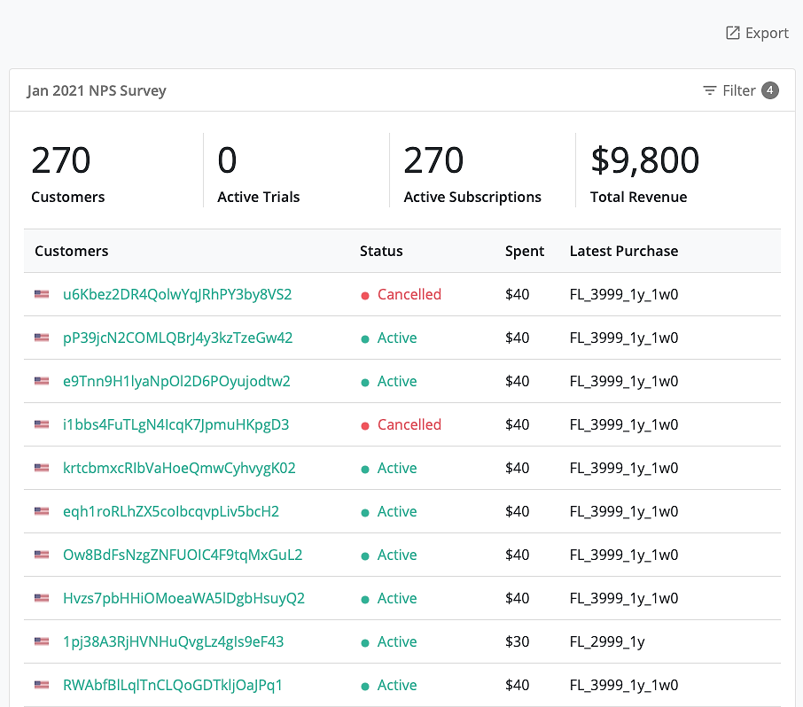The image size is (803, 707).
Task: Open customer RWAbfBlLqlTnCLQoGDTkljOaJPq1
Action: click(x=172, y=686)
